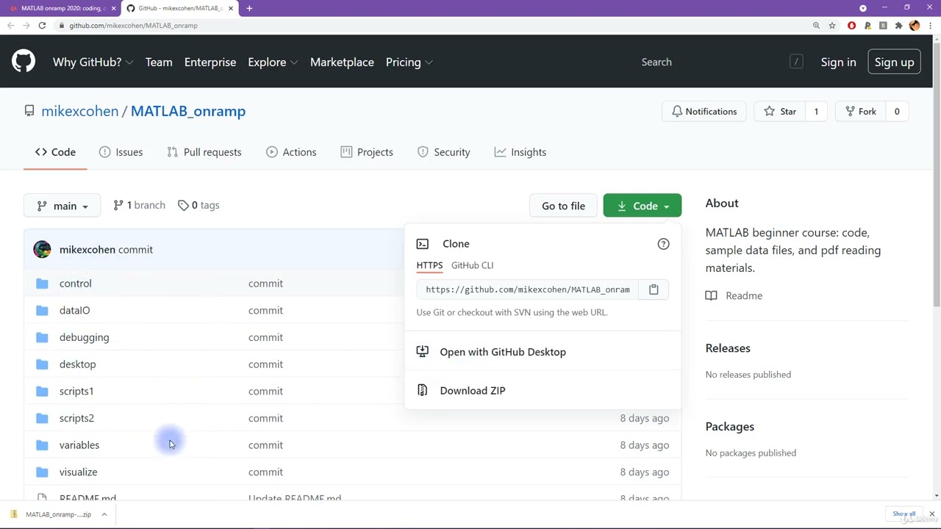Screen dimensions: 941x529
Task: Open the dataIO folder
Action: pos(74,311)
